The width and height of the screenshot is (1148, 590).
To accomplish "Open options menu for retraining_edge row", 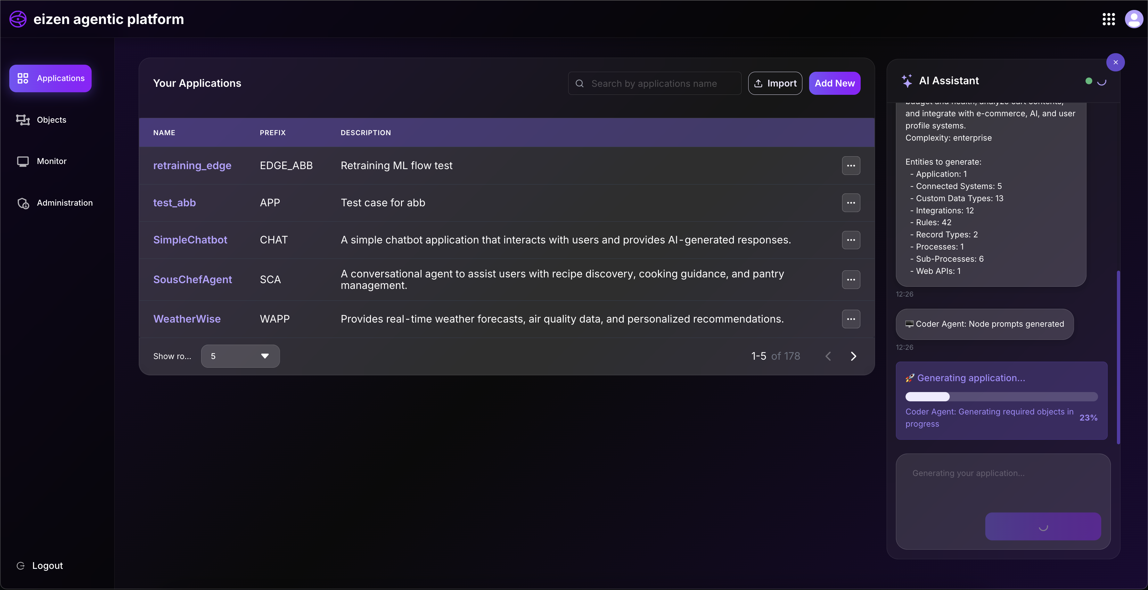I will (850, 166).
